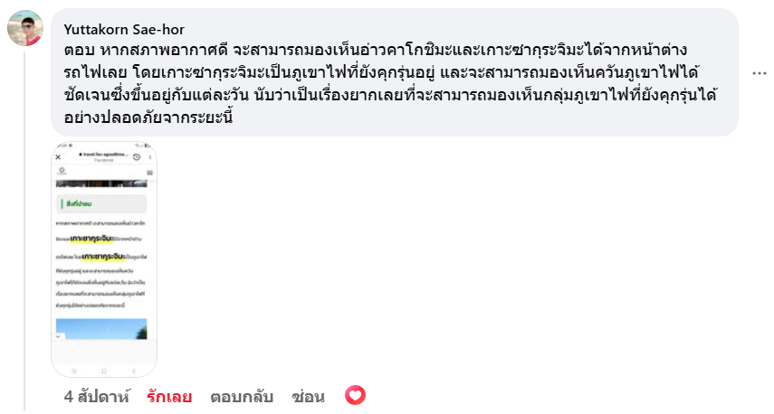Open the attached phone screenshot image
The width and height of the screenshot is (774, 414).
104,259
